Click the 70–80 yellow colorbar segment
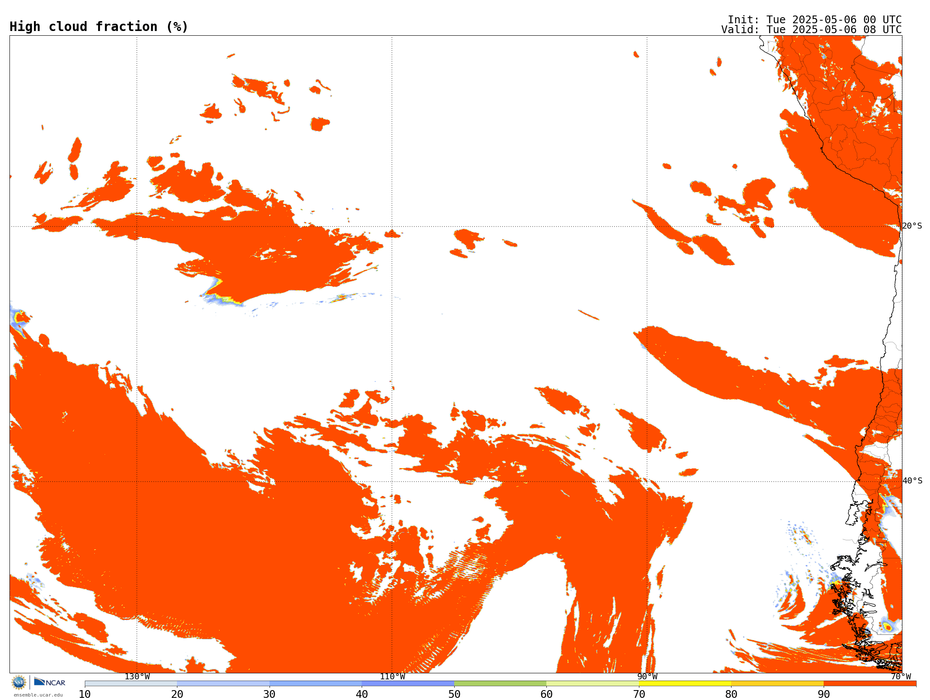 click(x=685, y=684)
